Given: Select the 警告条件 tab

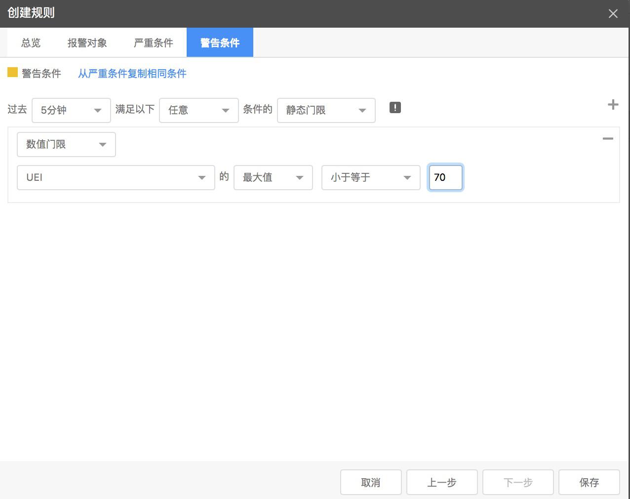Looking at the screenshot, I should [x=220, y=42].
